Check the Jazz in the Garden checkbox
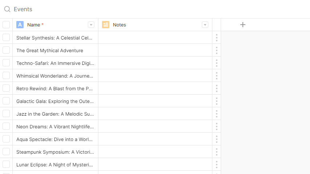 coord(6,113)
